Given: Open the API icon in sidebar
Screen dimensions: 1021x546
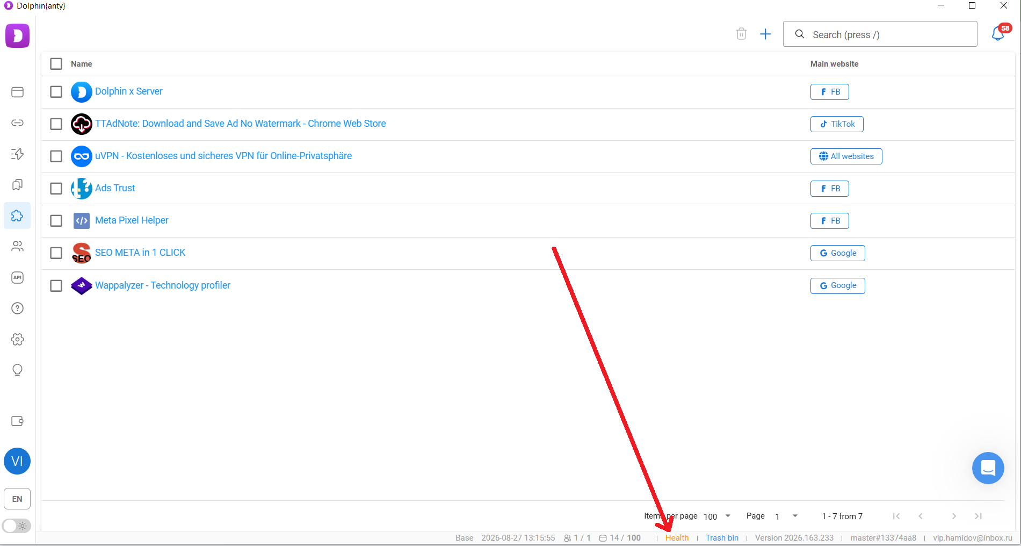Looking at the screenshot, I should pyautogui.click(x=17, y=277).
